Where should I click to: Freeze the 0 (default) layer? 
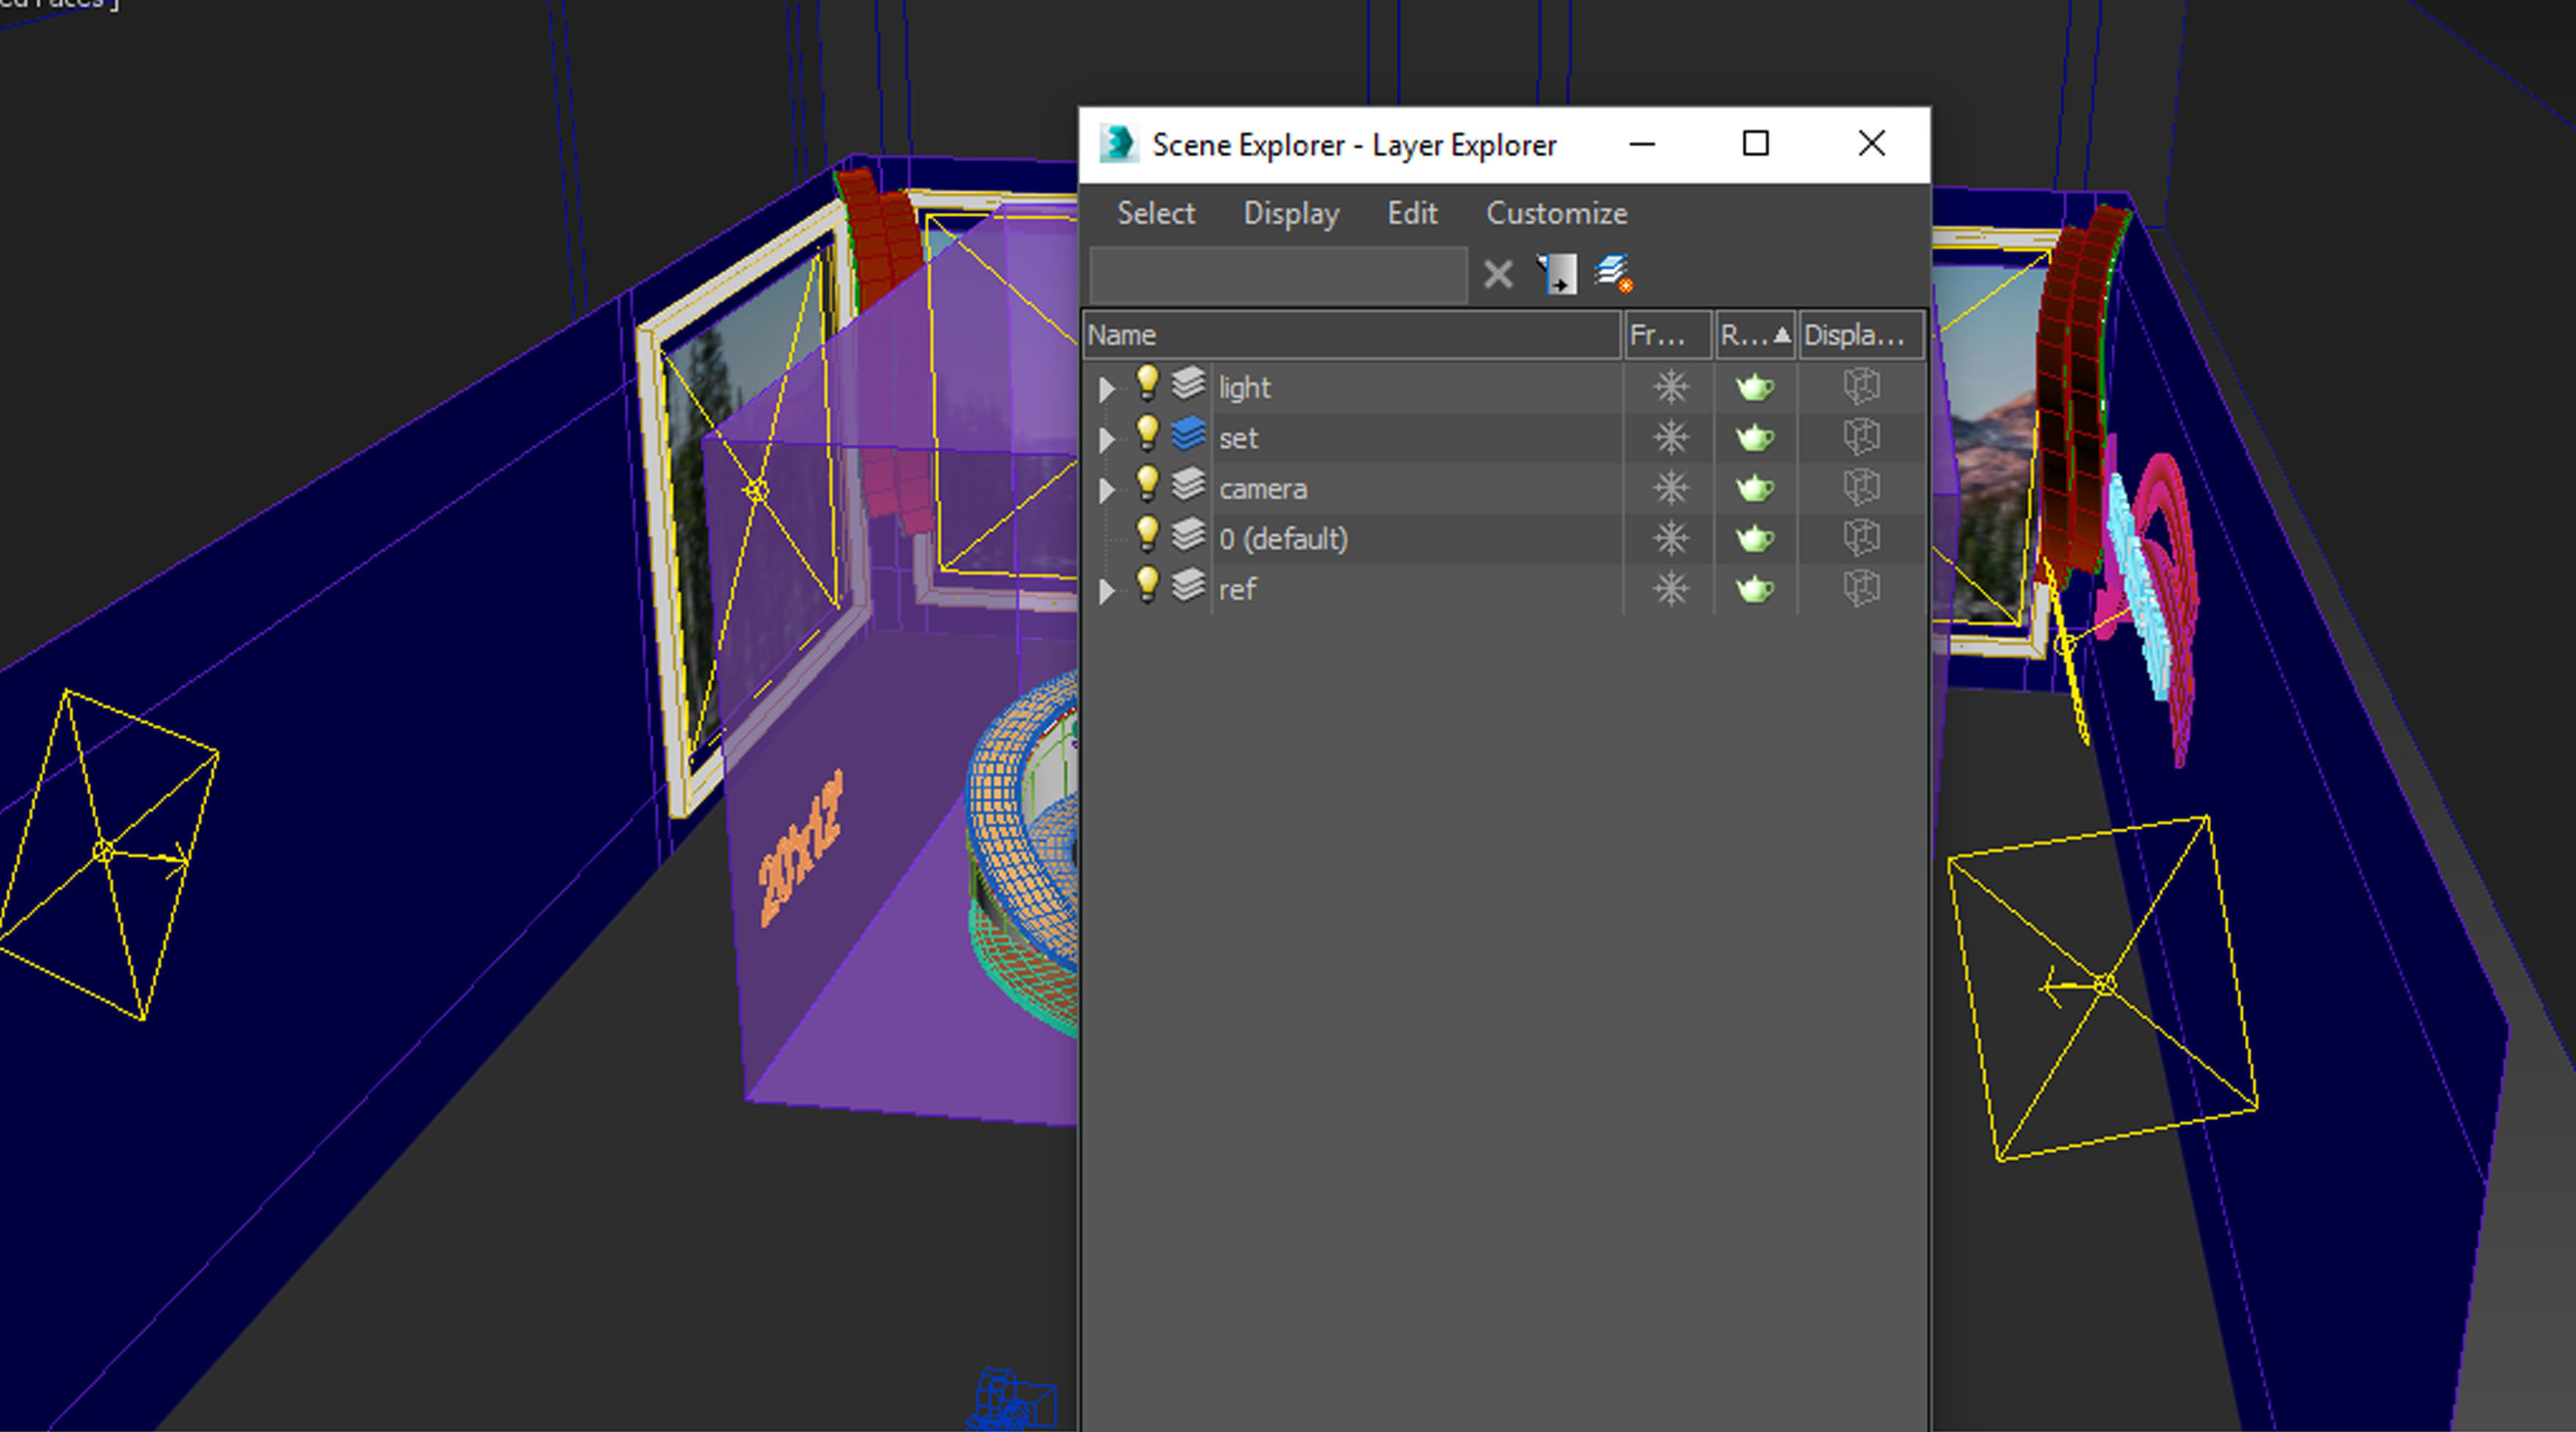[x=1670, y=539]
